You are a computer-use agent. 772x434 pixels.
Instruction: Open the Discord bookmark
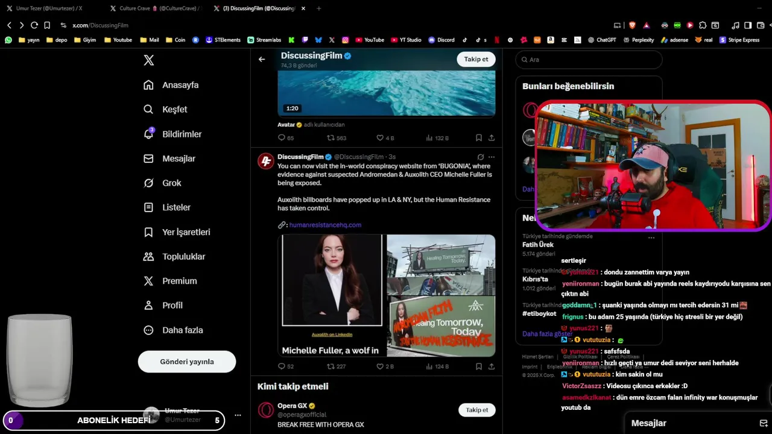441,40
